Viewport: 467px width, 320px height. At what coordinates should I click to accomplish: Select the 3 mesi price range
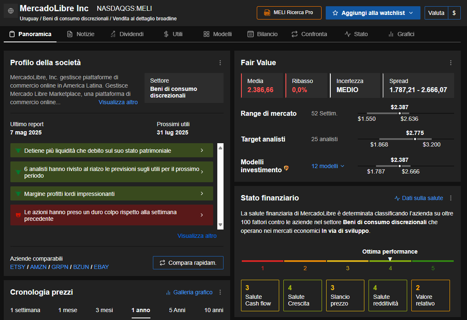tap(104, 310)
